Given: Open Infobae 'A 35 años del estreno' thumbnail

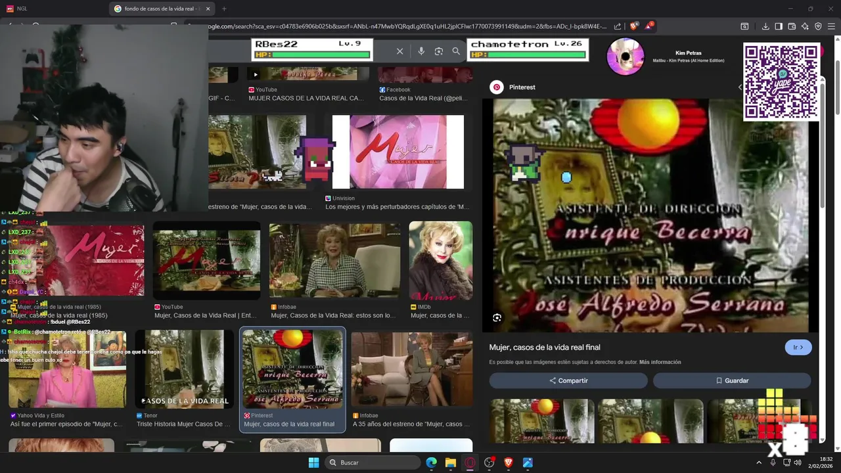Looking at the screenshot, I should point(411,369).
